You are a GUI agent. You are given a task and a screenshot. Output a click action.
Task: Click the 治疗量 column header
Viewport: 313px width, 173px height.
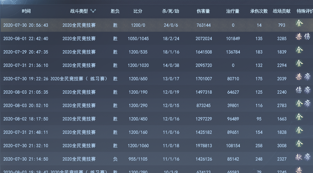tap(233, 11)
